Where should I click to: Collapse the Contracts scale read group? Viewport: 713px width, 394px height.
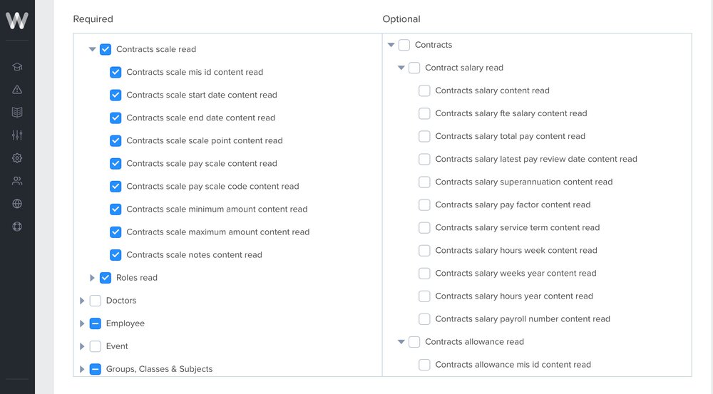92,49
